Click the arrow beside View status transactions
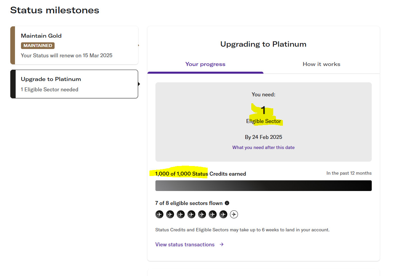 point(222,244)
